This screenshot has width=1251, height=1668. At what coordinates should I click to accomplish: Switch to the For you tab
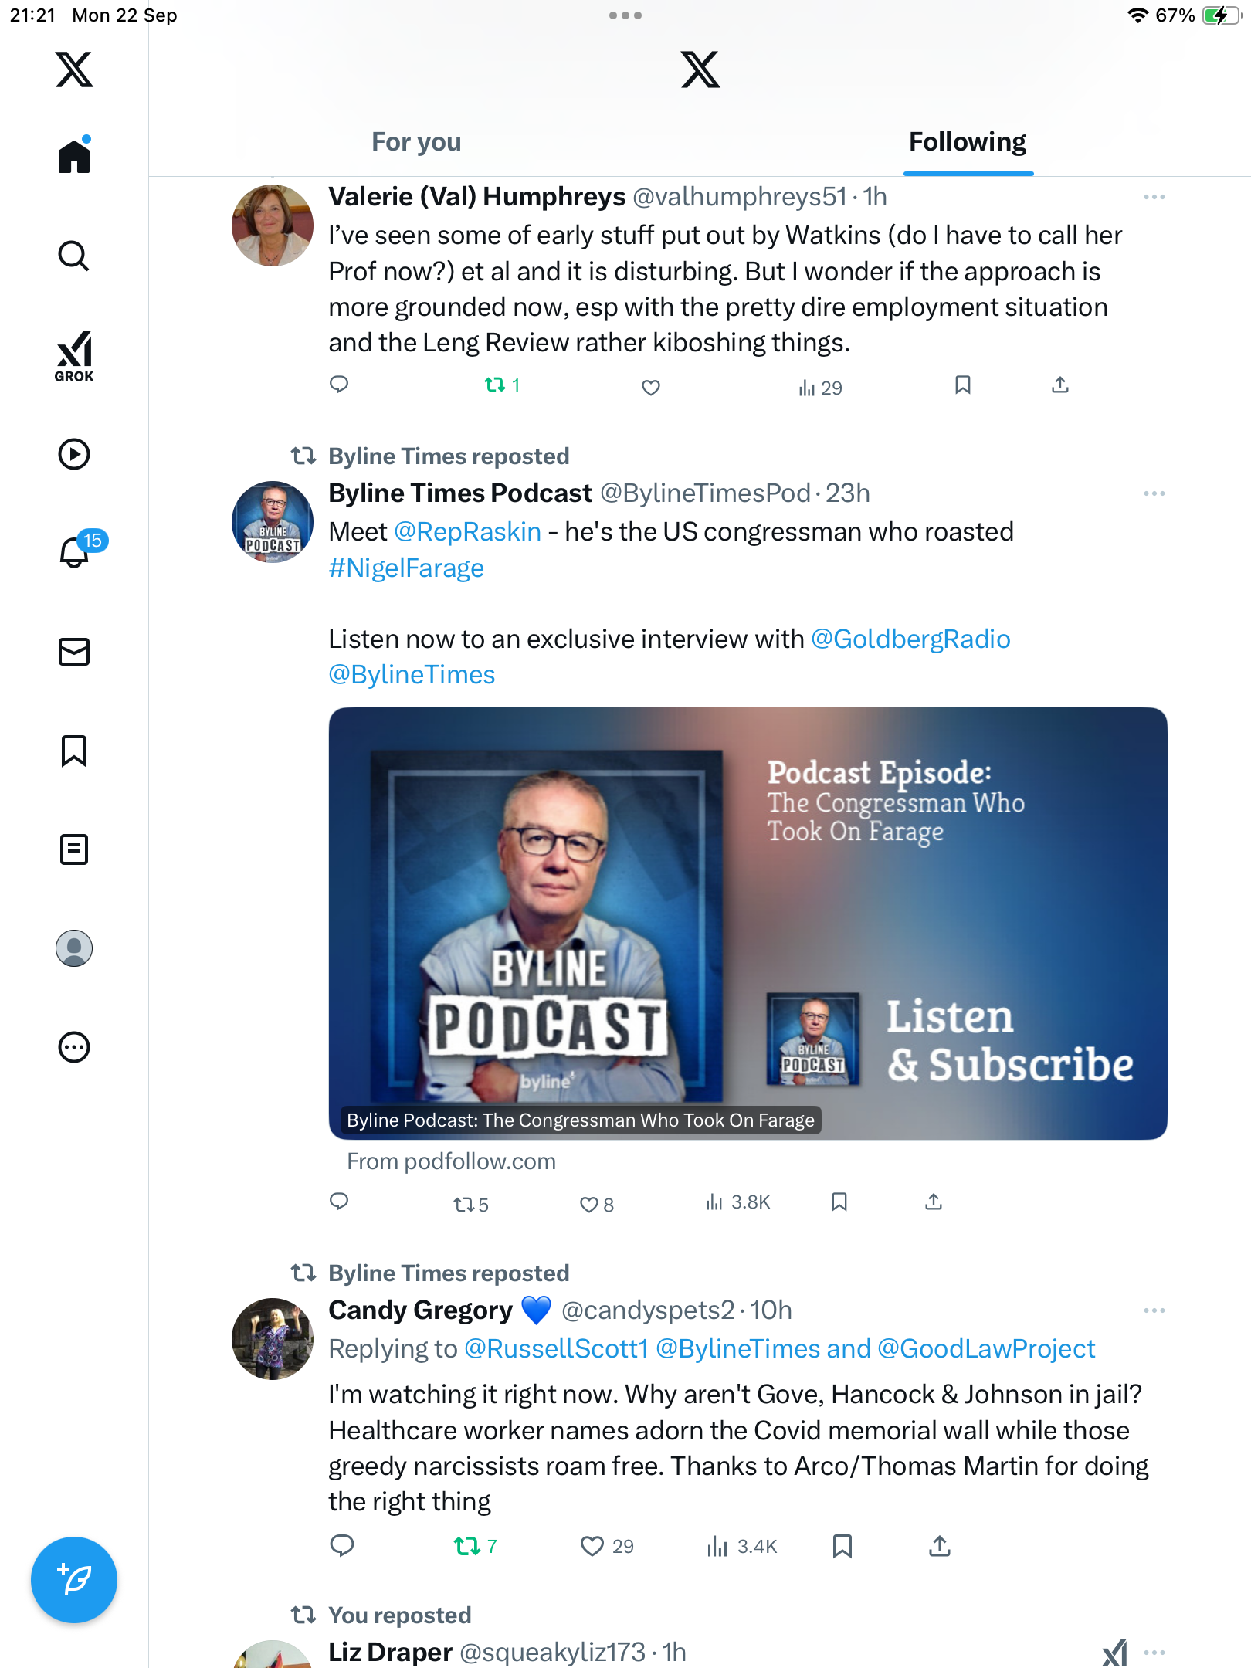tap(416, 142)
